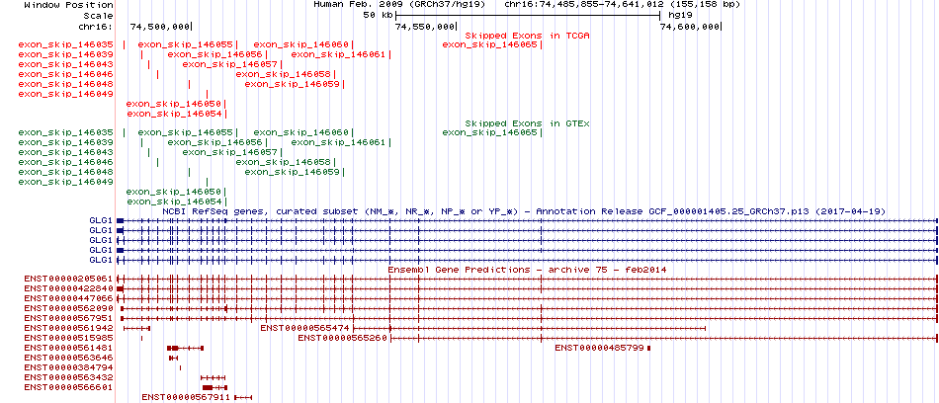Select green GTEx label exon_skip_146049
This screenshot has height=403, width=939.
tap(66, 182)
